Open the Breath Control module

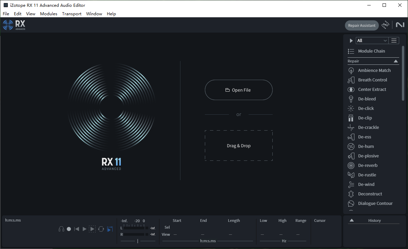(372, 80)
